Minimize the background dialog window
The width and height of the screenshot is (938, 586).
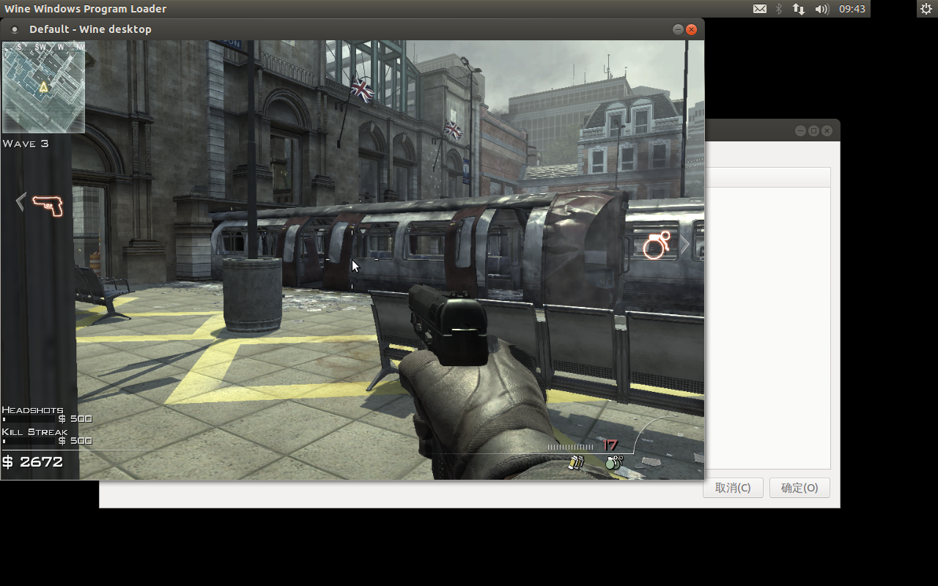800,130
